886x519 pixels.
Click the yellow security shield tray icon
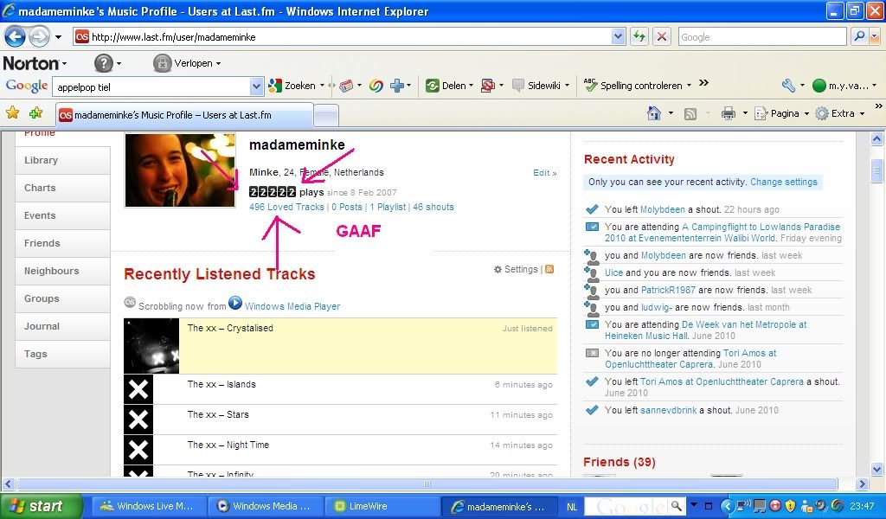point(791,506)
